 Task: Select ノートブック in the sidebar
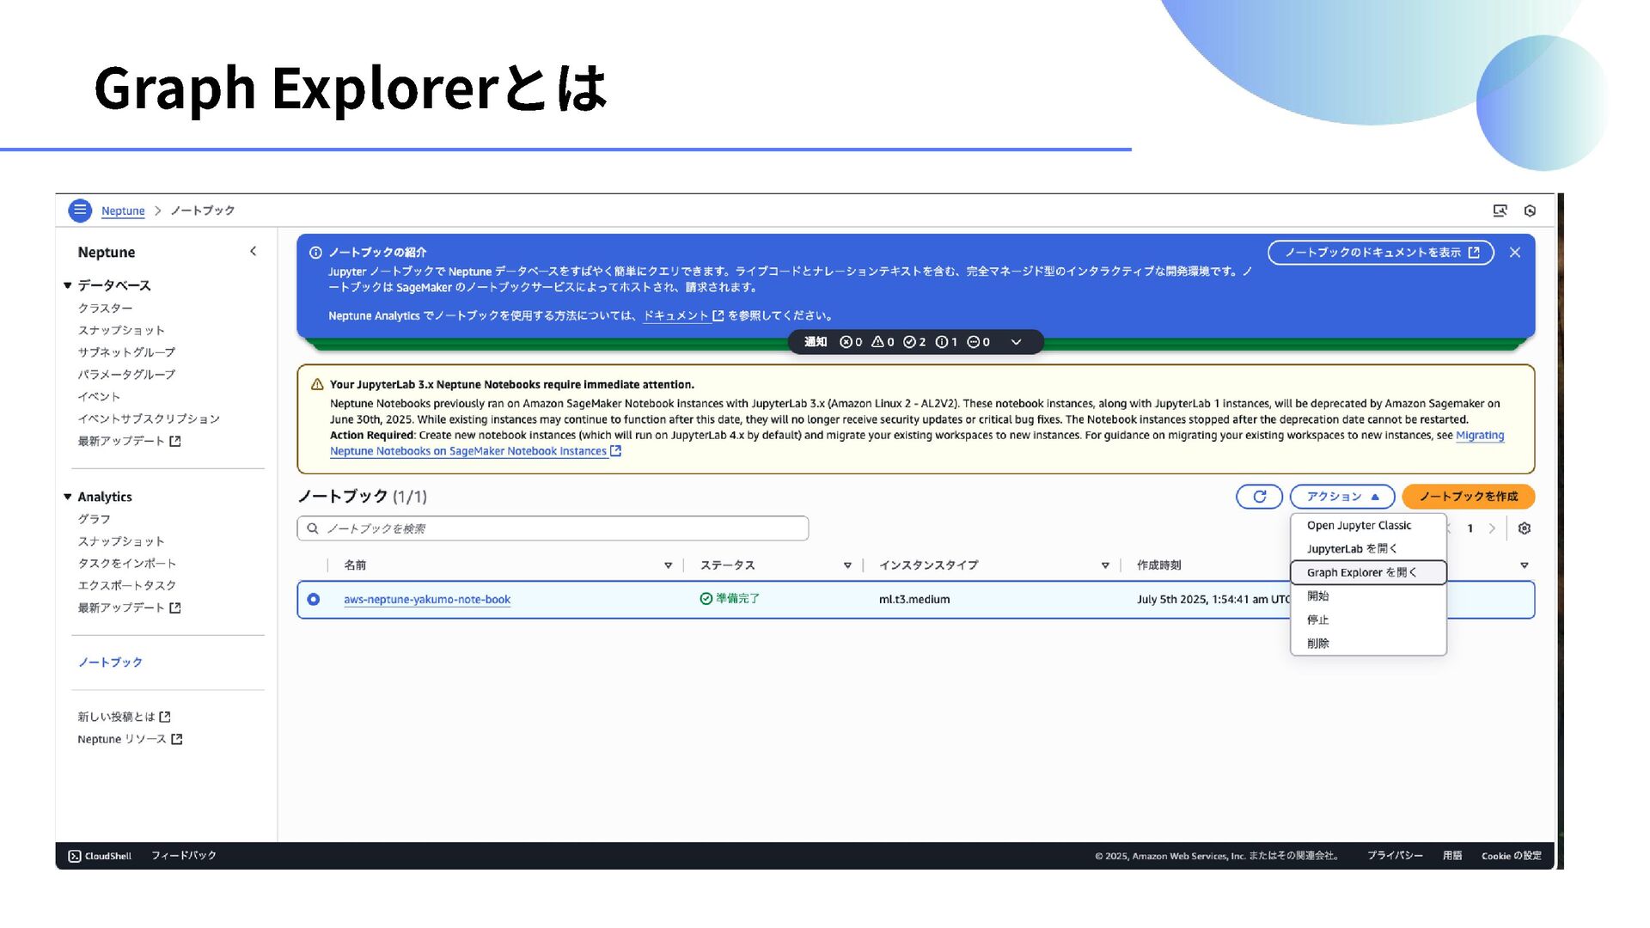tap(110, 662)
